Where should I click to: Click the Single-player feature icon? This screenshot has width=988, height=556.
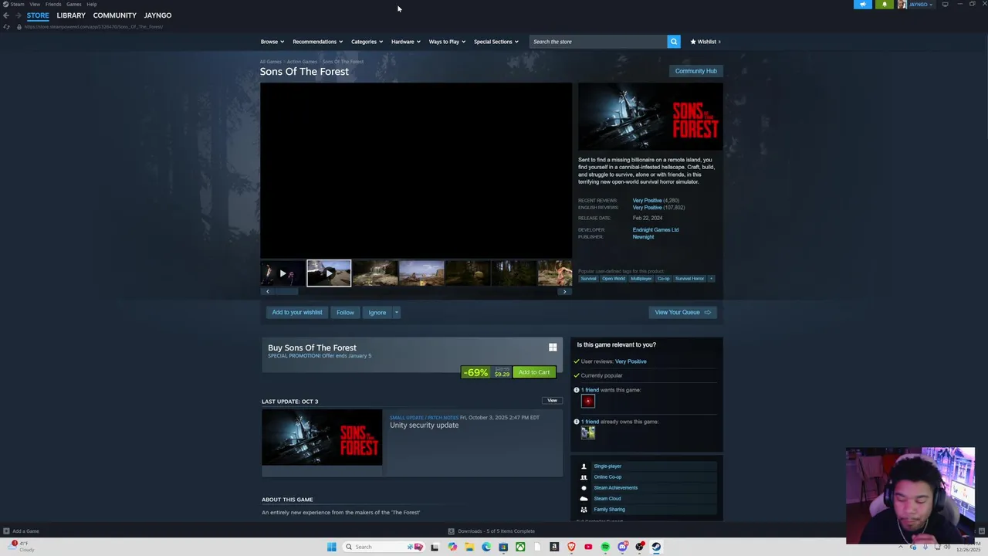[584, 466]
